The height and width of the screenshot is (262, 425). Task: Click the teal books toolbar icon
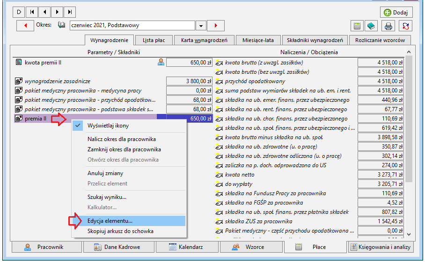(371, 26)
